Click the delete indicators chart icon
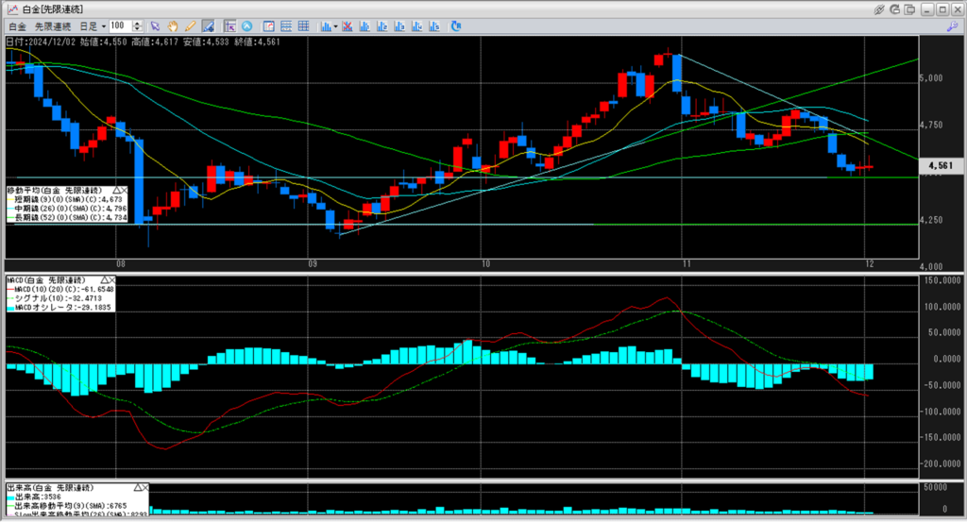967x522 pixels. [348, 25]
